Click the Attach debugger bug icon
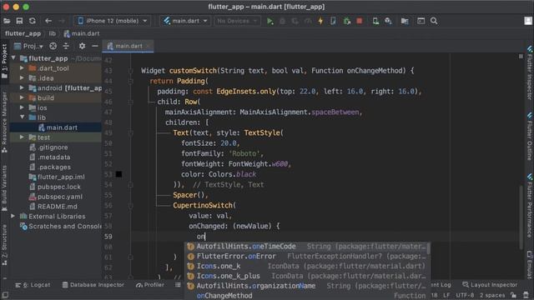534x300 pixels. [347, 21]
